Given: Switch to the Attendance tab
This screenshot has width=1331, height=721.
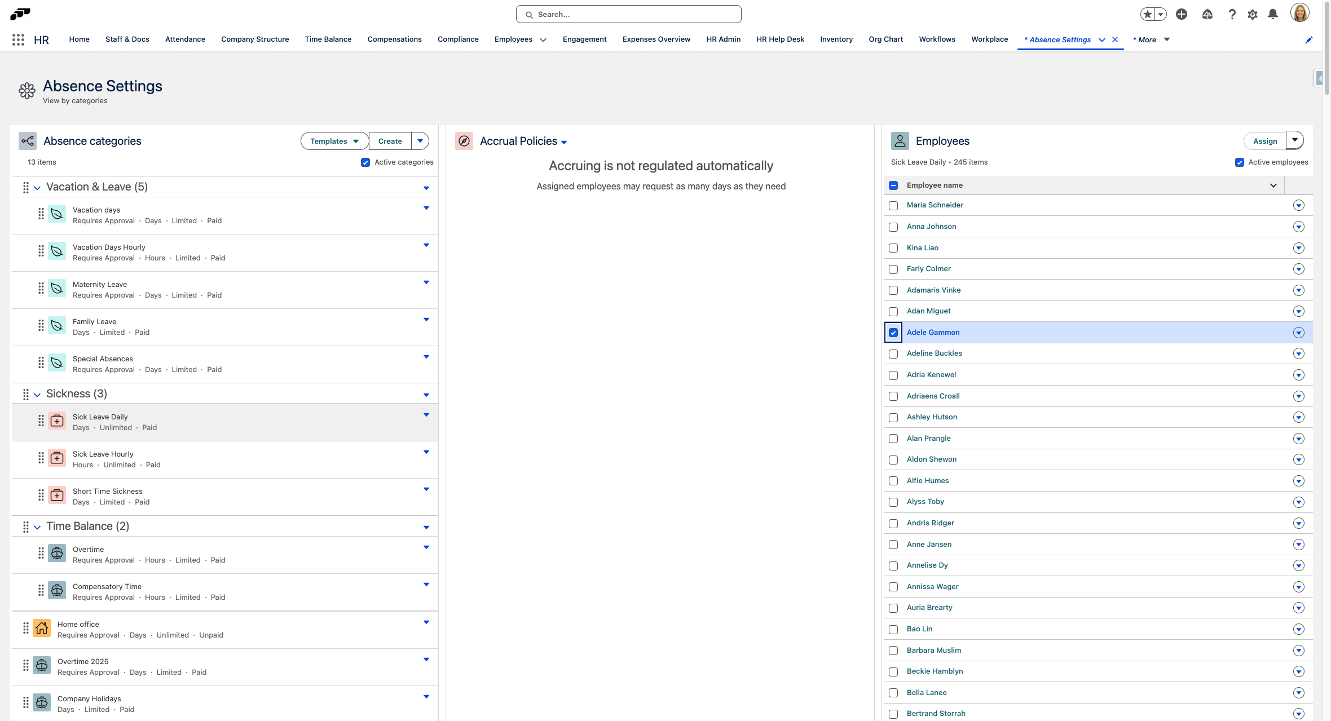Looking at the screenshot, I should [184, 39].
